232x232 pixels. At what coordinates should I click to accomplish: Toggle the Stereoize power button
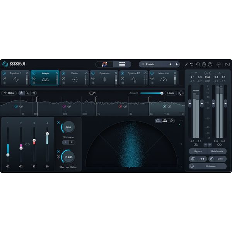58,123
